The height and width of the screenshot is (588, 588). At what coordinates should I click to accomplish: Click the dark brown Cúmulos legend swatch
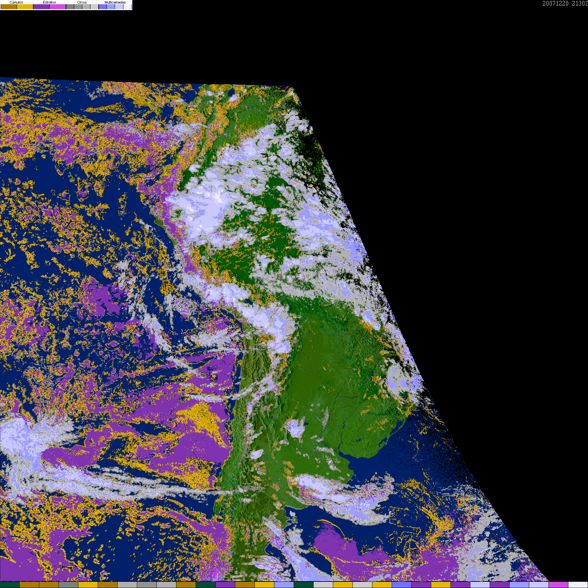[x=9, y=7]
